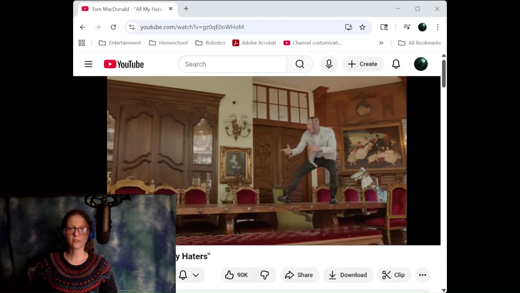Click the scrollbar up arrow
The height and width of the screenshot is (293, 520).
coord(444,56)
